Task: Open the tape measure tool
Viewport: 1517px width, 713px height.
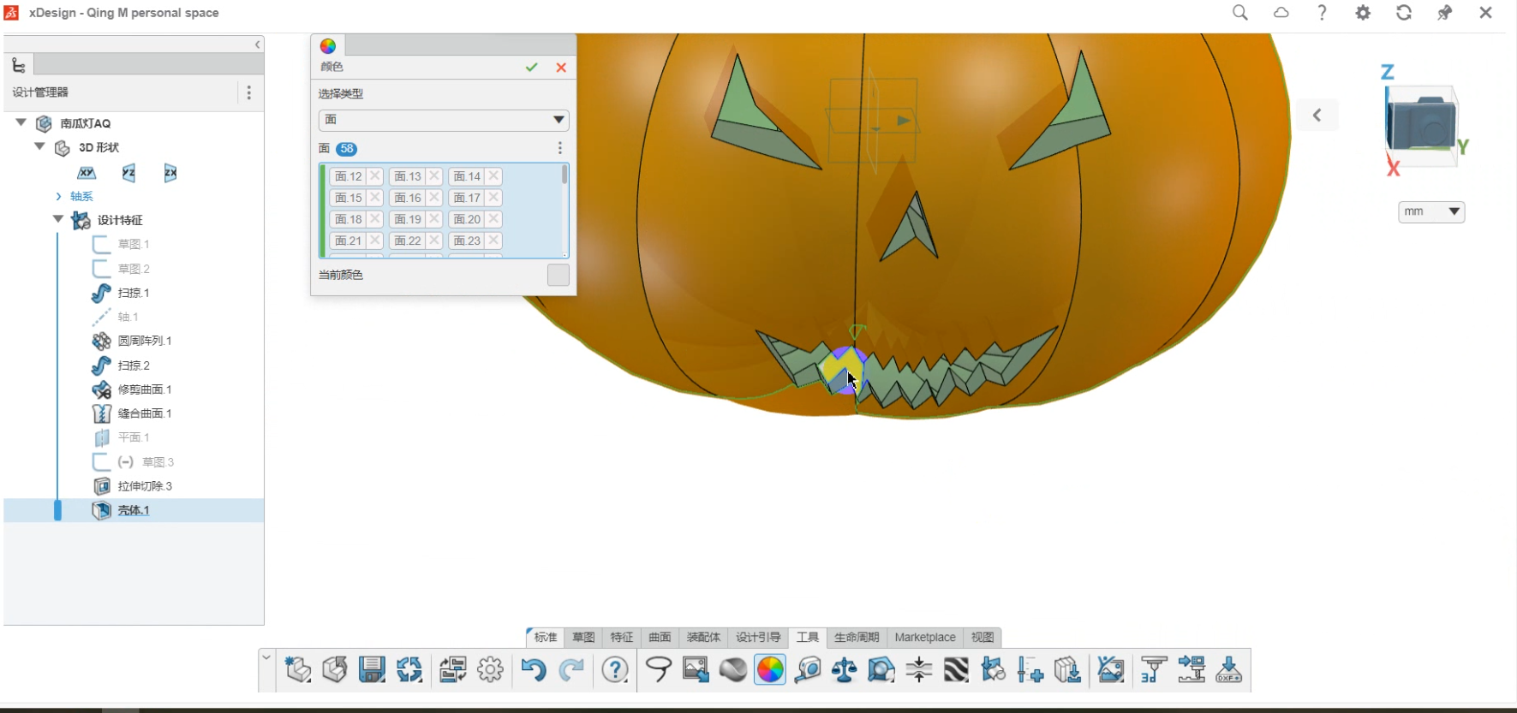Action: (808, 669)
